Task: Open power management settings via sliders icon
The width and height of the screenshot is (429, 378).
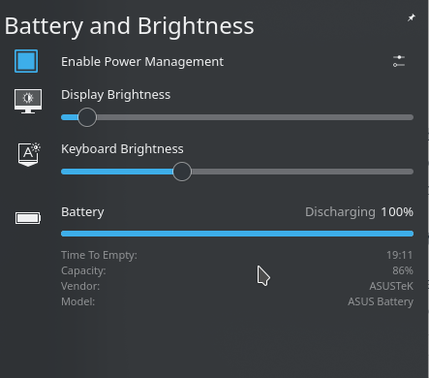Action: coord(399,61)
